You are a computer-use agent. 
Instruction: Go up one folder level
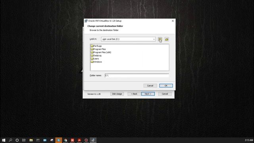click(x=160, y=39)
